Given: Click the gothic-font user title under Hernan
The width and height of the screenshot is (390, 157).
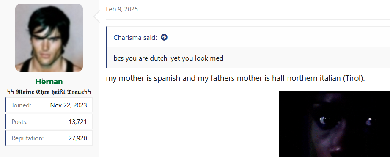Looking at the screenshot, I should pos(49,92).
